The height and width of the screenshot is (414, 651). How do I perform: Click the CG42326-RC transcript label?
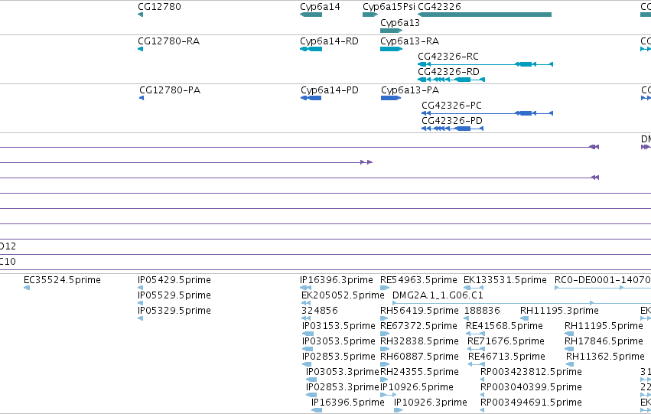click(448, 57)
